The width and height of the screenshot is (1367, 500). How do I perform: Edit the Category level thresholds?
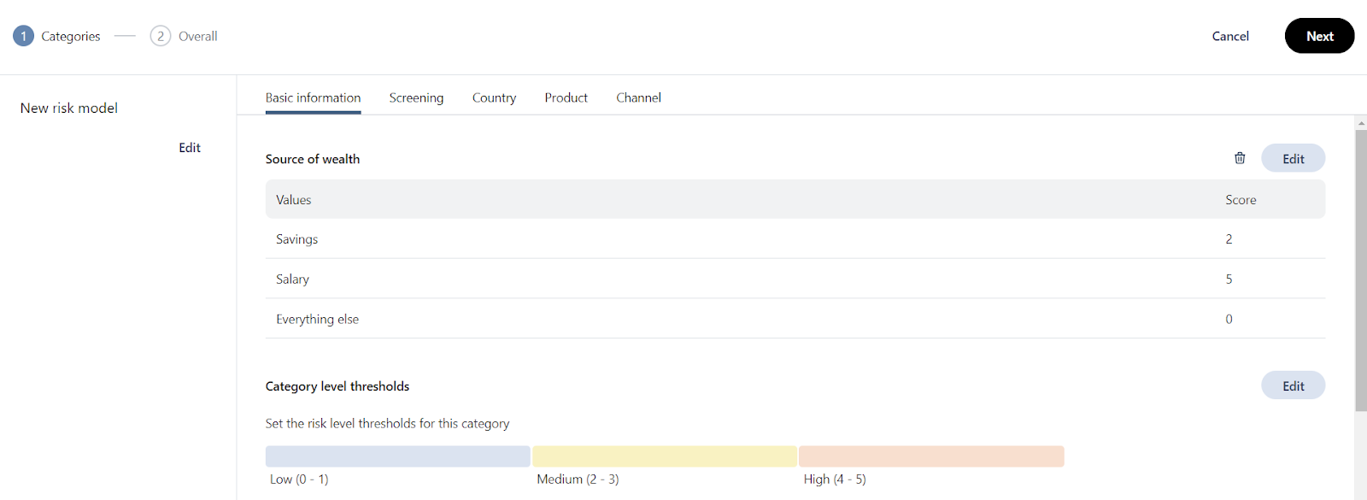coord(1293,385)
